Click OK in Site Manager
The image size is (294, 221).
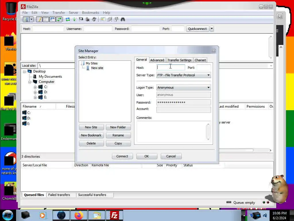[x=147, y=156]
